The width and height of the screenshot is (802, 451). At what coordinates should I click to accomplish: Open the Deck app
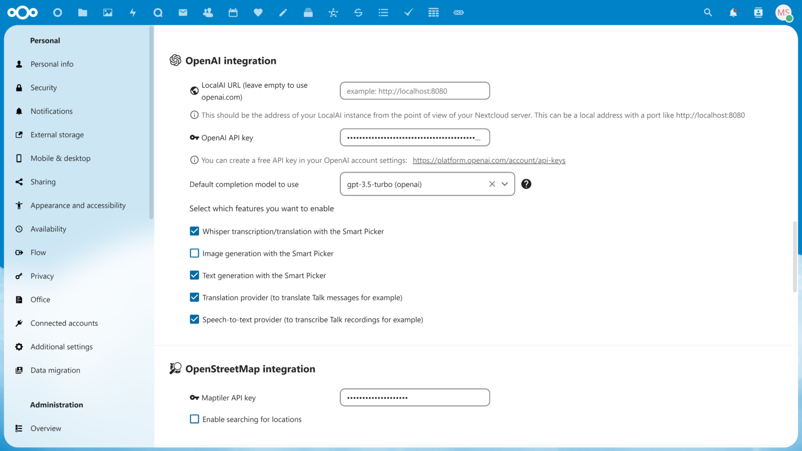(308, 12)
